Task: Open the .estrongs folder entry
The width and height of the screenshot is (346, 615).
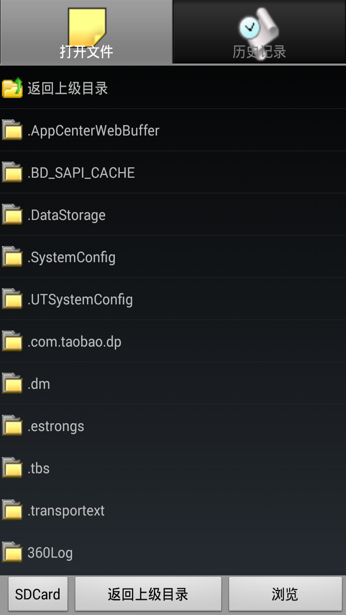Action: (x=173, y=426)
